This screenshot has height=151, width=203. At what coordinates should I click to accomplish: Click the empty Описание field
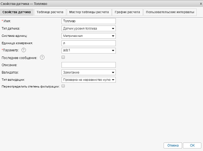coord(89,65)
